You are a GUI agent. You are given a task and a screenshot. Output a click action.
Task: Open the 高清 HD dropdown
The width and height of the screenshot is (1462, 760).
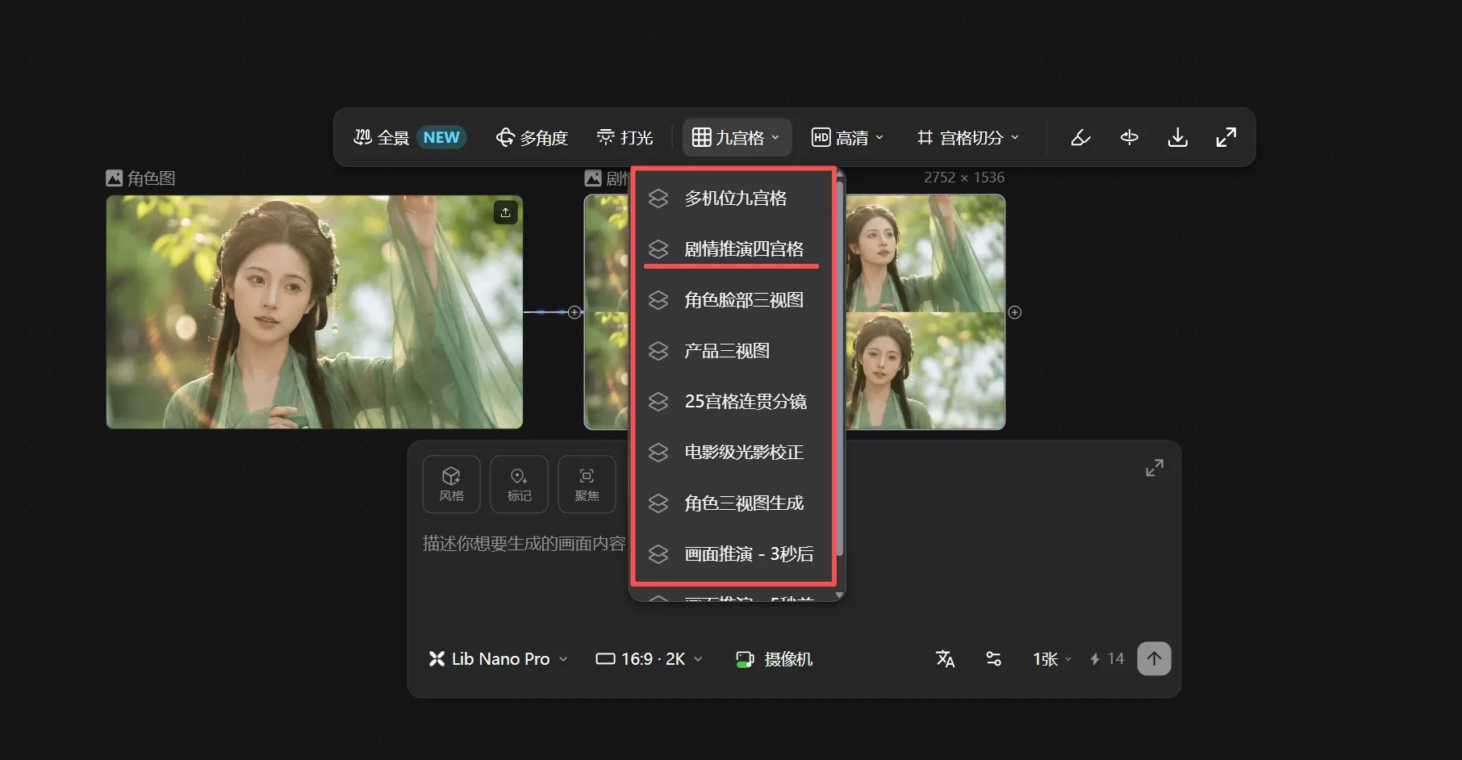(x=847, y=138)
